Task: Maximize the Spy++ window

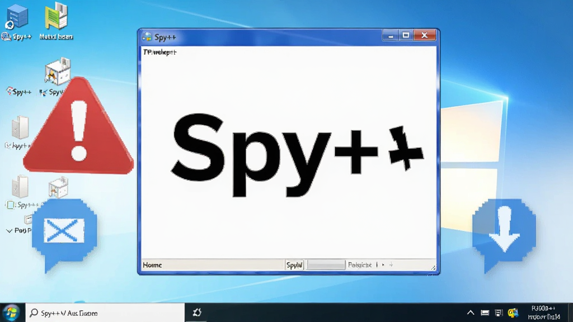Action: click(x=406, y=35)
